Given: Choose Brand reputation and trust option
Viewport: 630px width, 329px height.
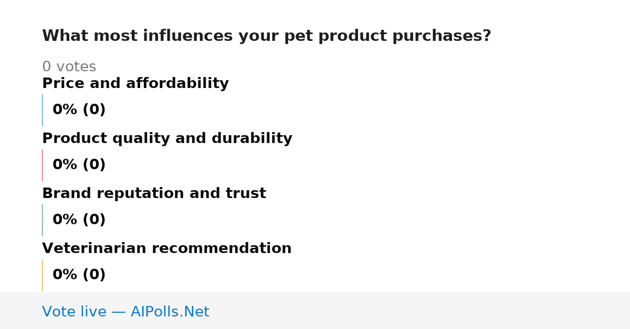Looking at the screenshot, I should pos(154,194).
